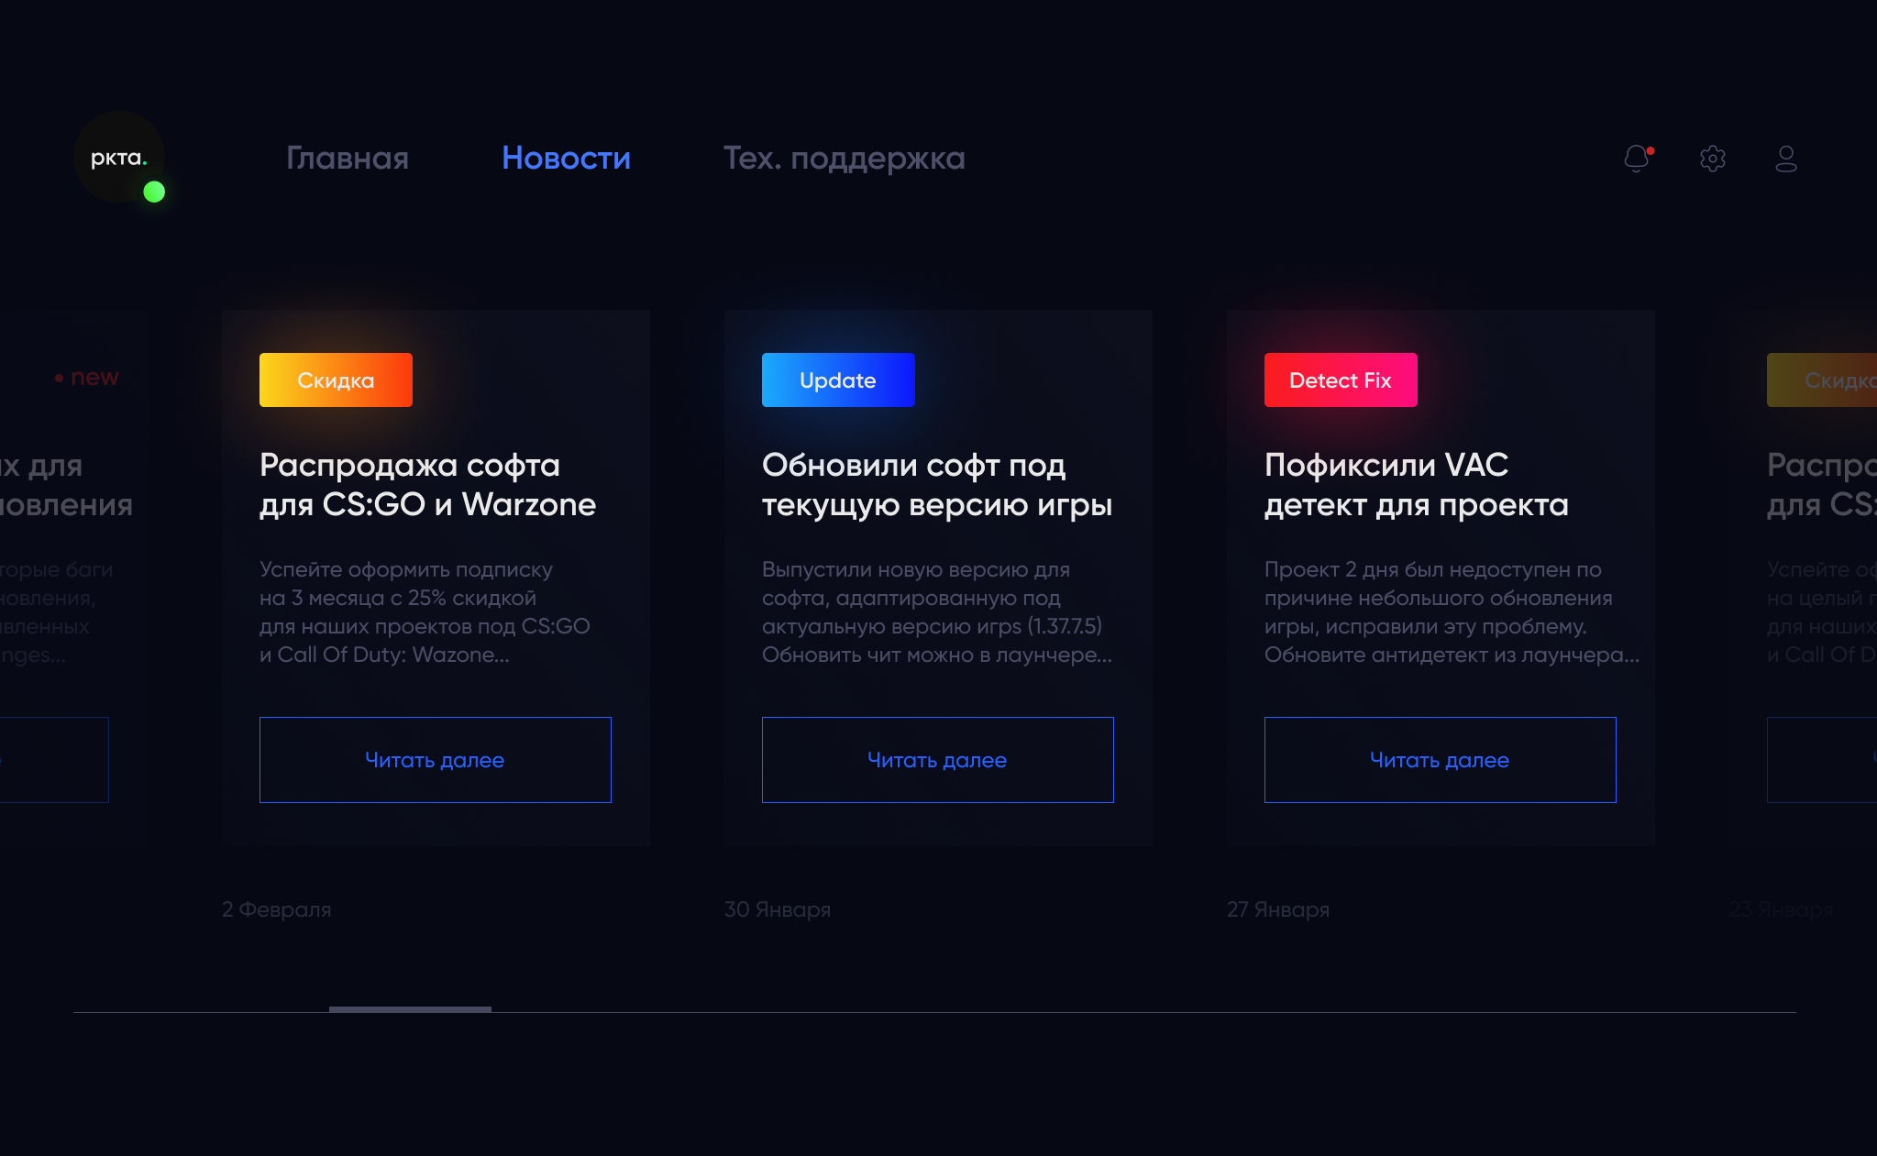This screenshot has width=1877, height=1156.
Task: Open headline Пофиксили VAC детект
Action: [1416, 485]
